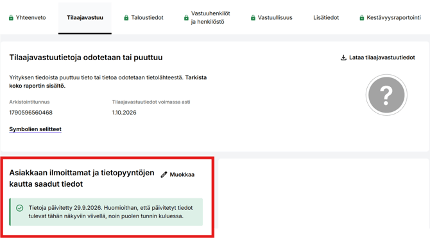Click the bold text Tarkista koko raportin sisältö
The height and width of the screenshot is (238, 430).
[x=108, y=82]
